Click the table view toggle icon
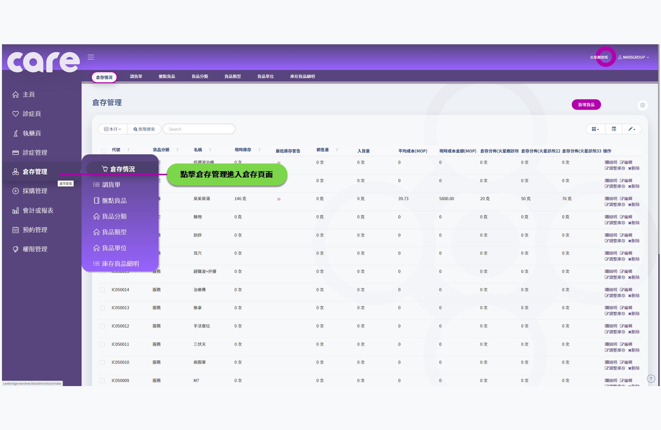 [614, 129]
